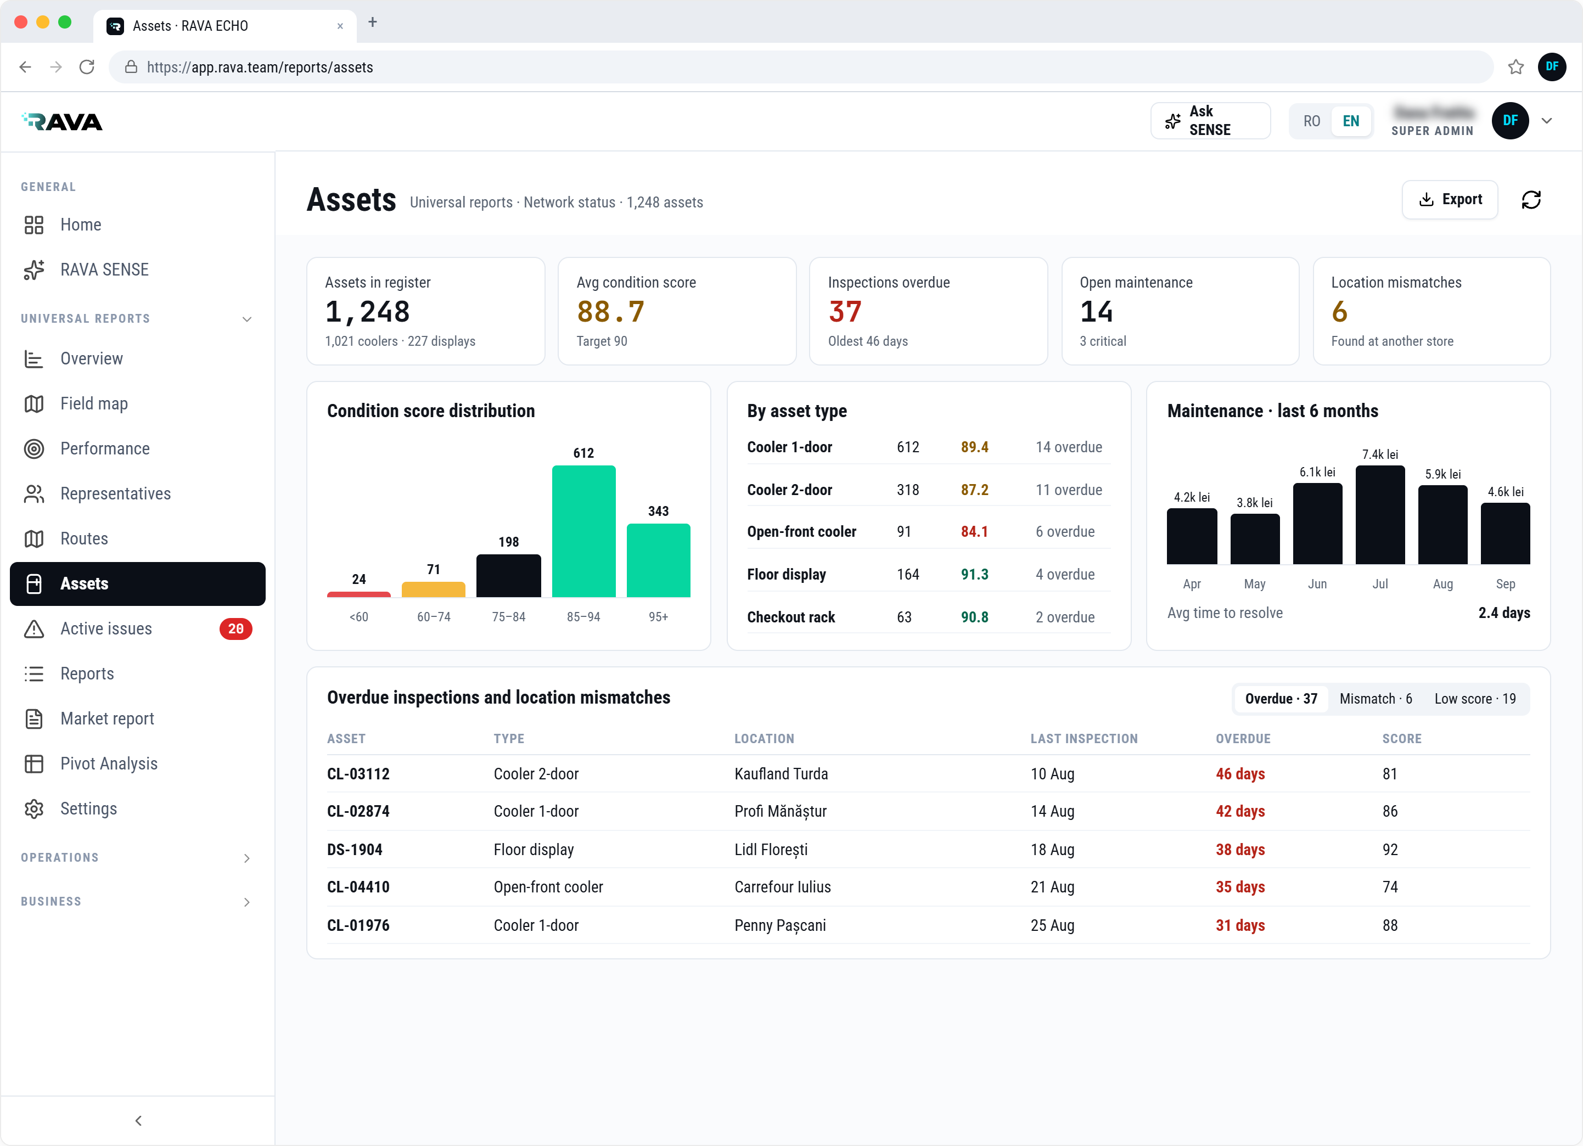Image resolution: width=1583 pixels, height=1146 pixels.
Task: Click the Assets sidebar icon
Action: tap(33, 583)
